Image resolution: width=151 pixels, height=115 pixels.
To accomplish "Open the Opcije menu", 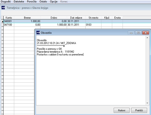I will point(54,2).
